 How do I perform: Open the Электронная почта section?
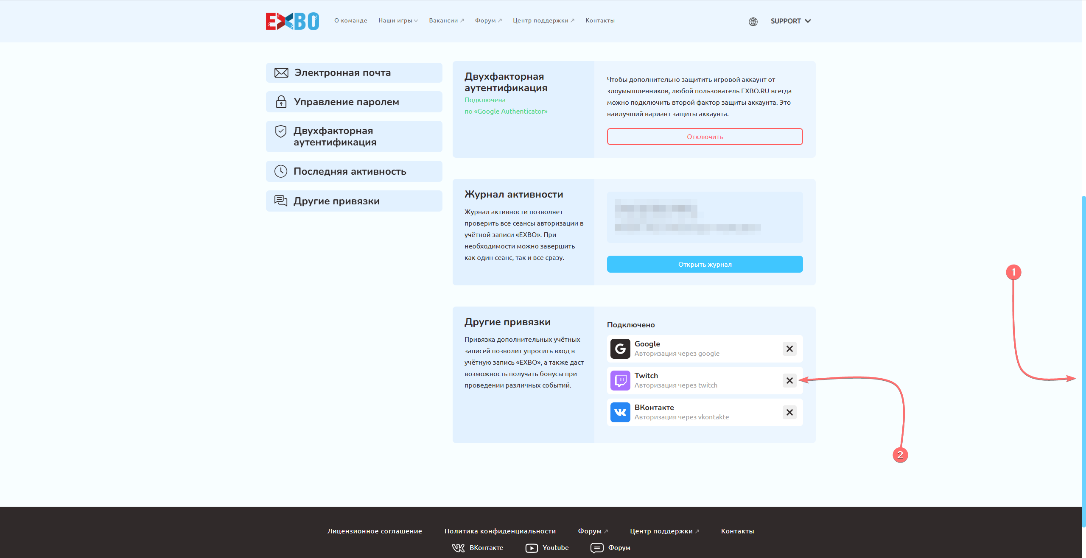[x=354, y=73]
